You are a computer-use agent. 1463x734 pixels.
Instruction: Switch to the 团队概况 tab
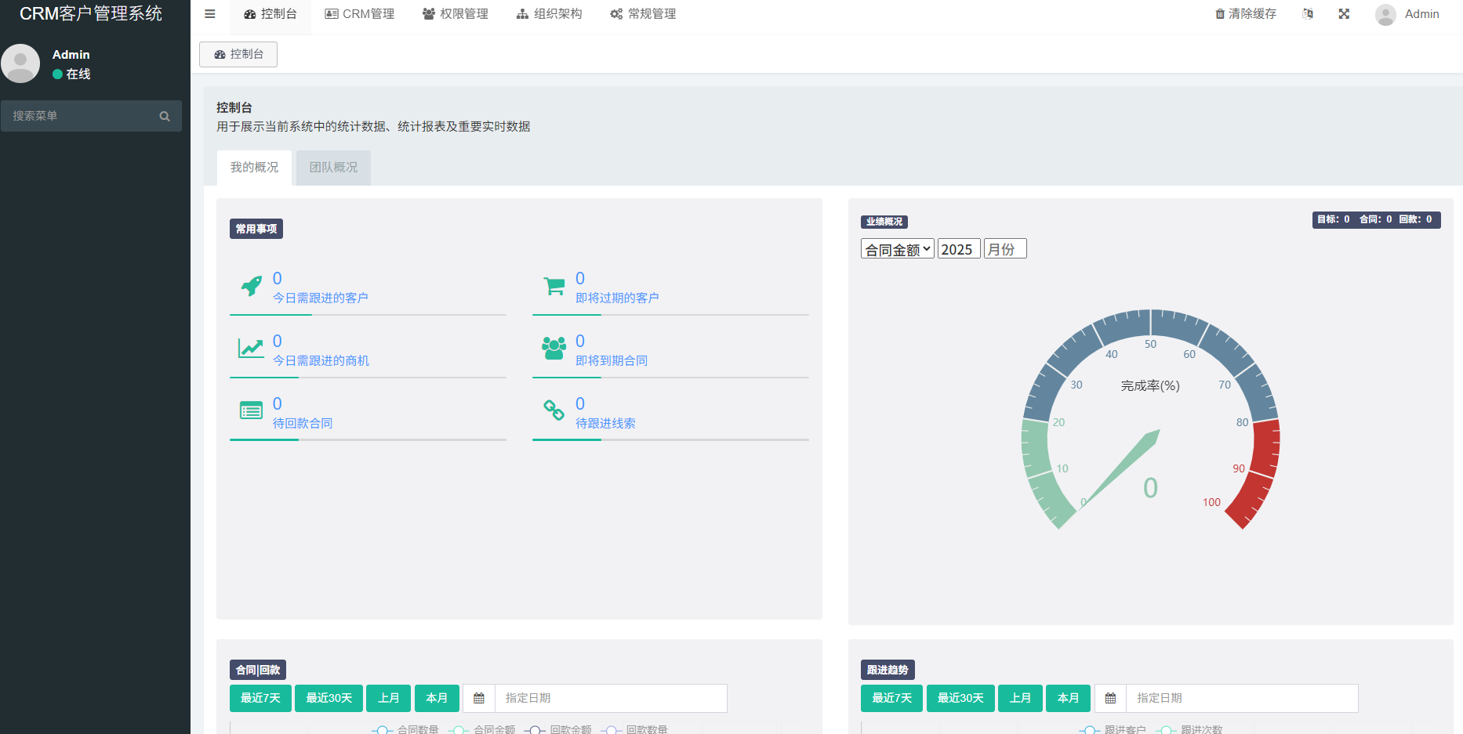(333, 168)
